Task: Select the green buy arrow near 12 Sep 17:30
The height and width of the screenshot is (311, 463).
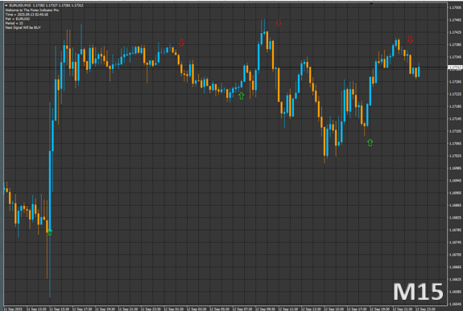Action: coord(370,143)
